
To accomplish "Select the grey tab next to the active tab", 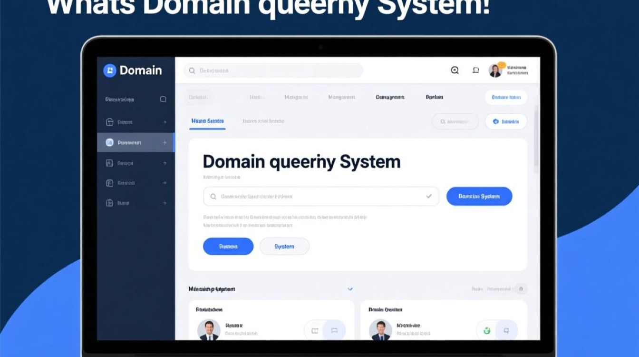I will tap(263, 121).
